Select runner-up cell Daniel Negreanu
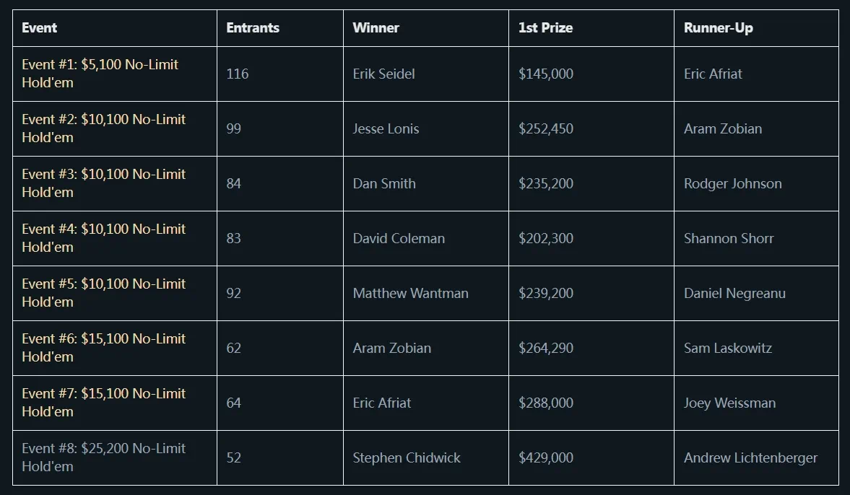 [734, 293]
